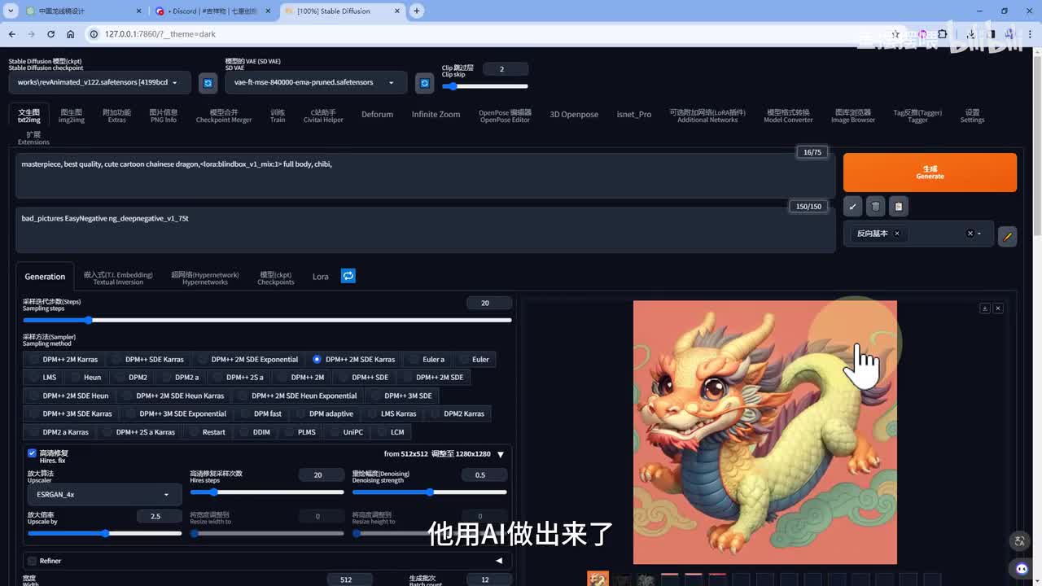Click the arrow icon below Generate

click(852, 207)
